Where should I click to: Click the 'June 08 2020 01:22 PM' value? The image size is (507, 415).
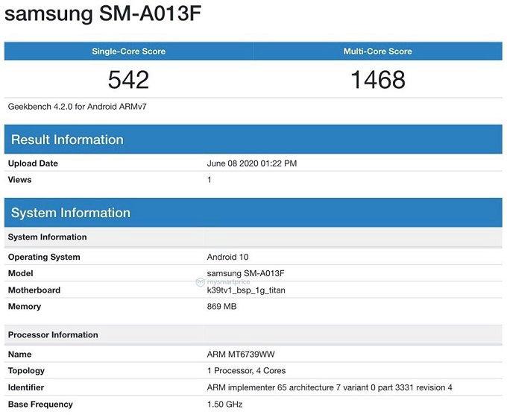[252, 163]
